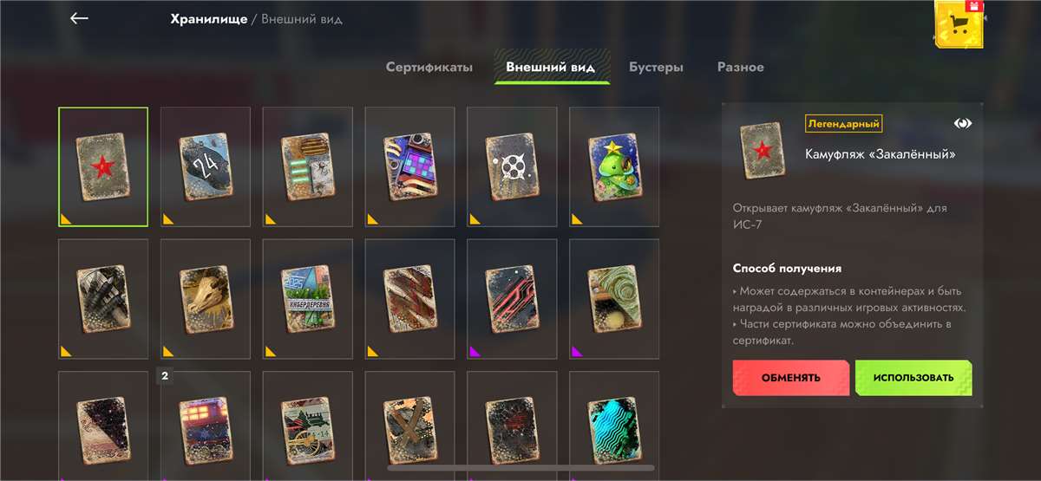The width and height of the screenshot is (1041, 481).
Task: Pick the red claw scratches card
Action: pos(409,299)
